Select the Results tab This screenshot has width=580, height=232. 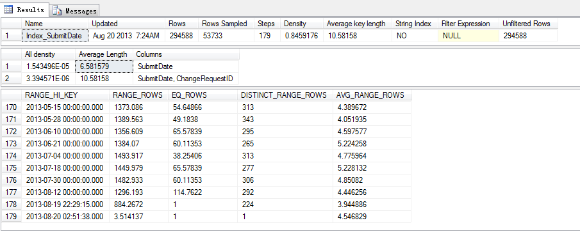pyautogui.click(x=24, y=10)
